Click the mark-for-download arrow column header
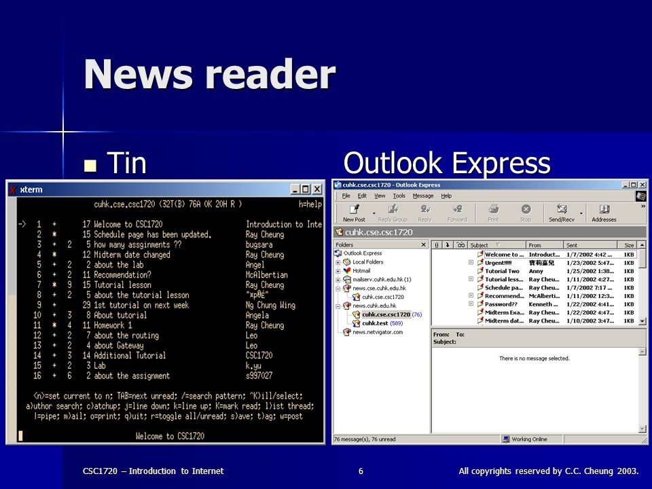The image size is (652, 489). click(448, 245)
